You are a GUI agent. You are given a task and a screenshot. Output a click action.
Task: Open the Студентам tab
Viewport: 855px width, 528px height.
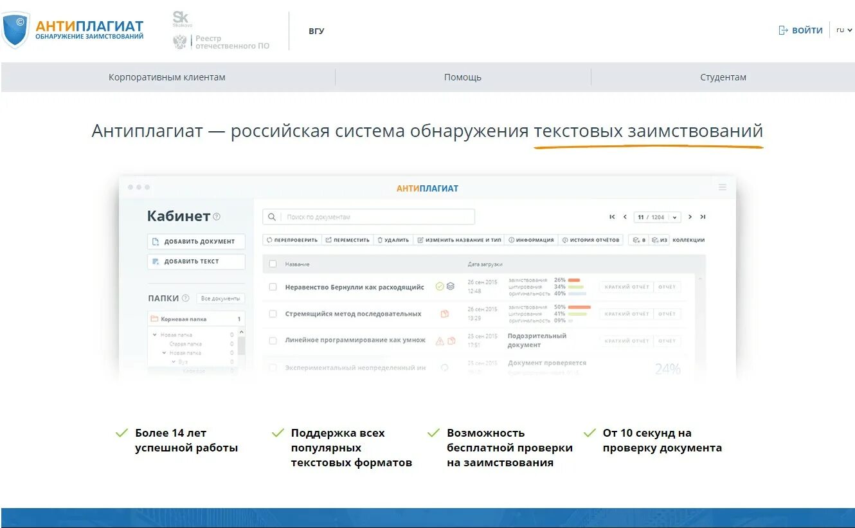click(x=723, y=77)
